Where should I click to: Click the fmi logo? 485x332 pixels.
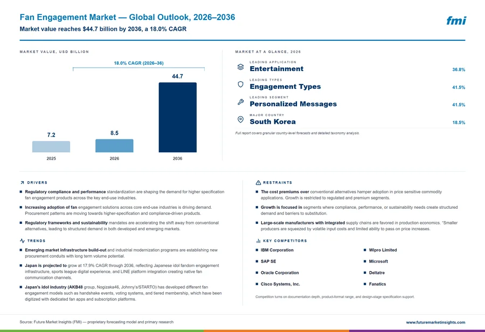[x=456, y=20]
